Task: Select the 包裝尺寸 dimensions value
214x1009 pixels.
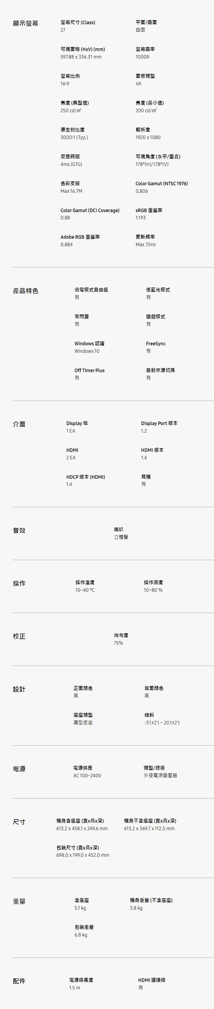Action: (x=83, y=855)
